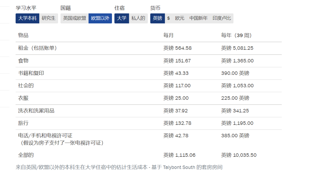Set currency to 英镑
This screenshot has width=312, height=177.
coord(157,18)
